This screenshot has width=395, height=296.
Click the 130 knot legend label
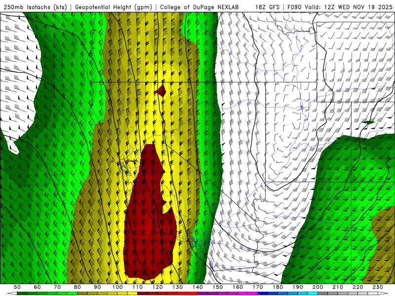coord(178,287)
